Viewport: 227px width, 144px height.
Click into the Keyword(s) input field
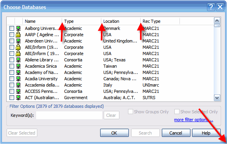coord(69,115)
